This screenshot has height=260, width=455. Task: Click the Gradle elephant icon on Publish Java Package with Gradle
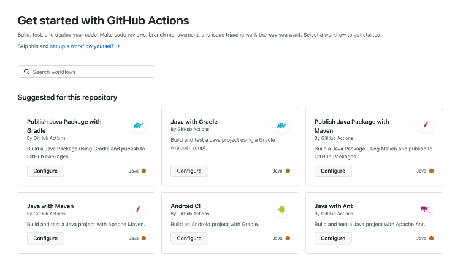pos(138,126)
